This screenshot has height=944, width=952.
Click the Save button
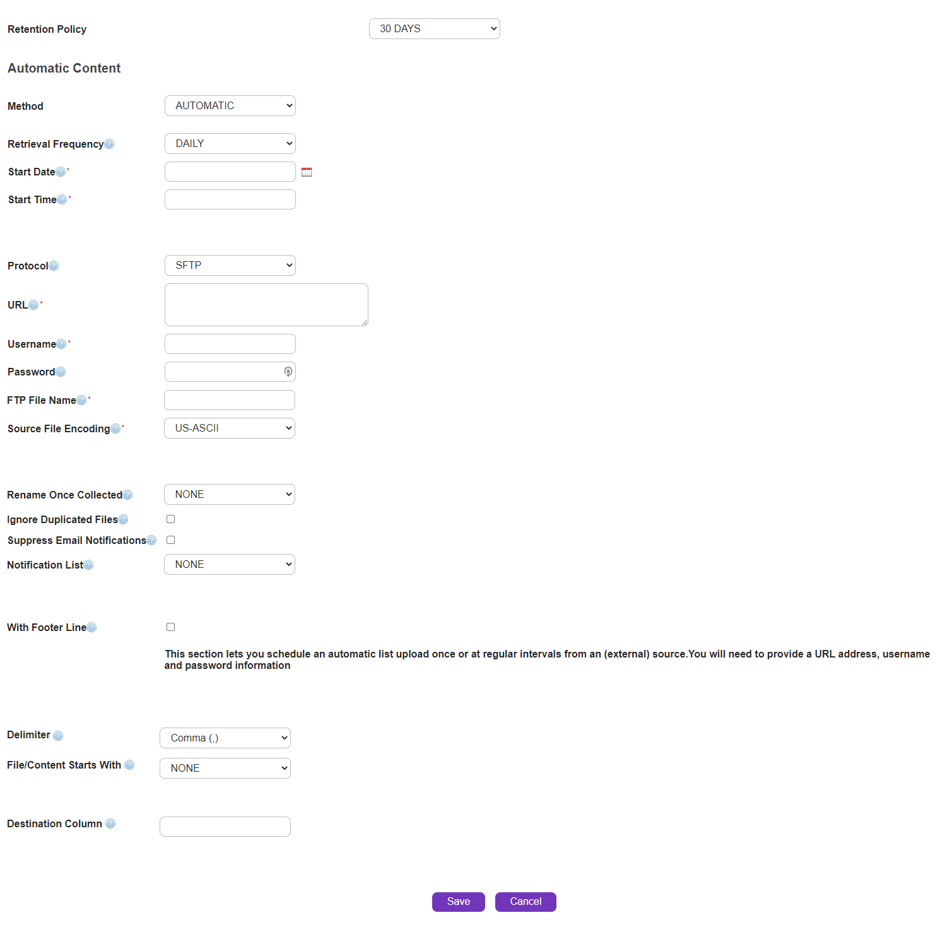pyautogui.click(x=458, y=902)
